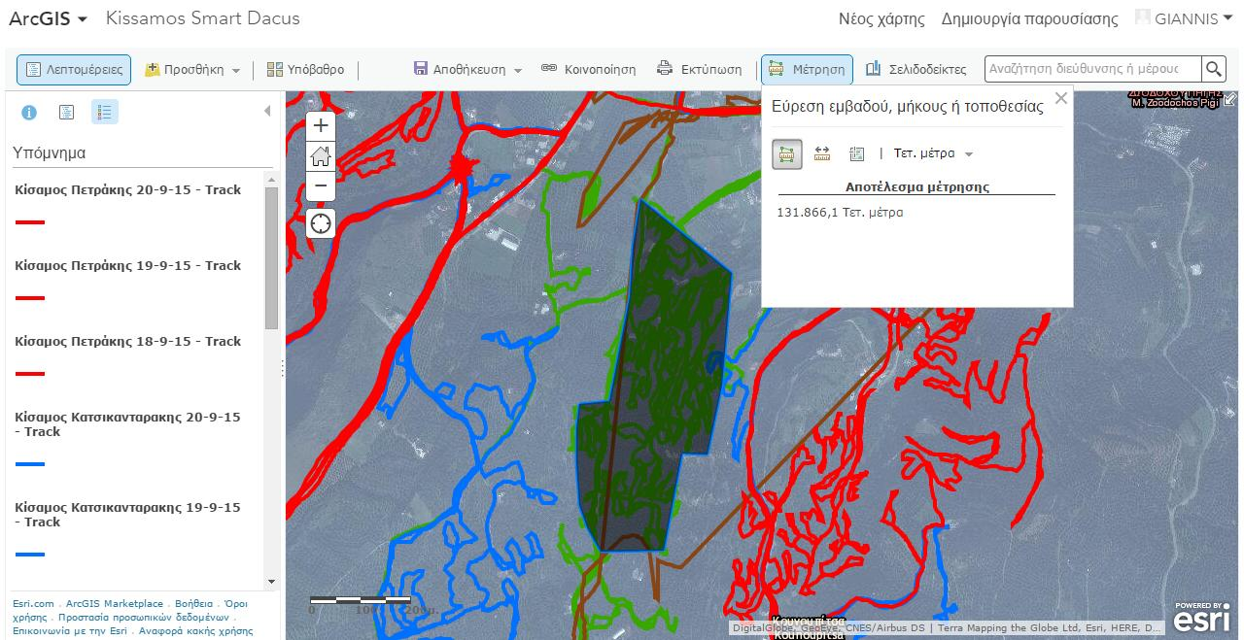Image resolution: width=1244 pixels, height=640 pixels.
Task: Select the Distance measurement tool
Action: (822, 153)
